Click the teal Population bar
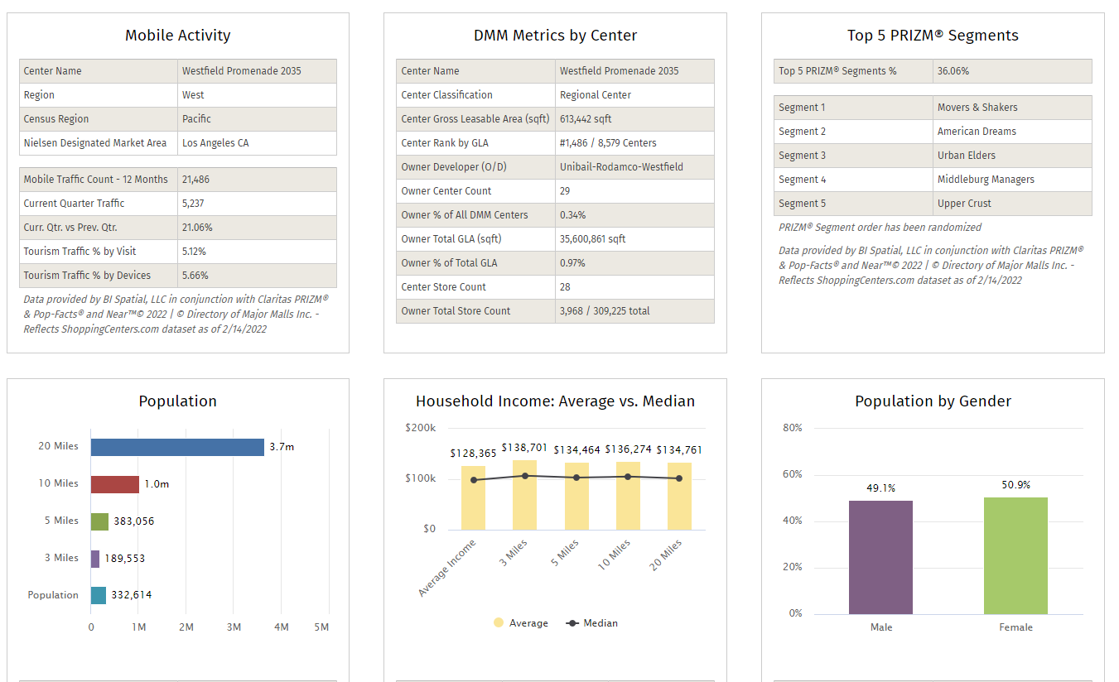The width and height of the screenshot is (1119, 682). tap(99, 596)
